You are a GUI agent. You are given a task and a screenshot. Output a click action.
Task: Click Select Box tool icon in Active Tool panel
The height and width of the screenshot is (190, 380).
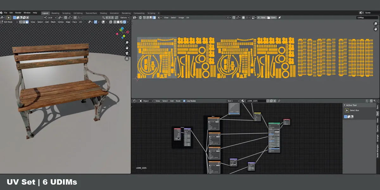pyautogui.click(x=347, y=110)
